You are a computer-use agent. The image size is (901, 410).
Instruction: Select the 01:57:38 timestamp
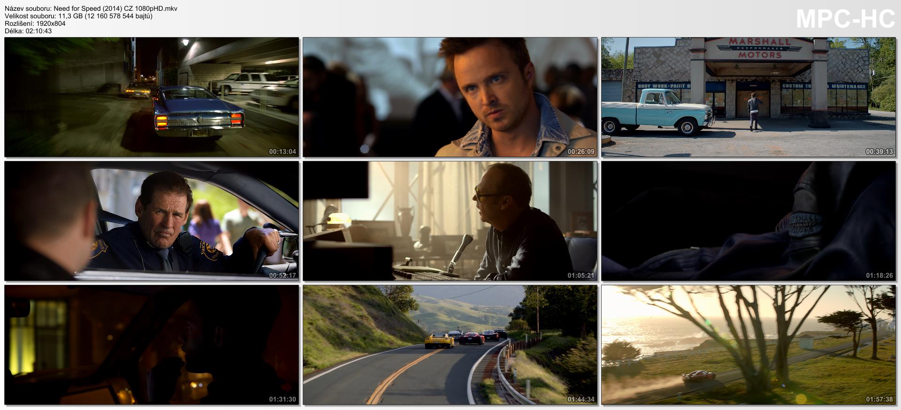(x=879, y=400)
